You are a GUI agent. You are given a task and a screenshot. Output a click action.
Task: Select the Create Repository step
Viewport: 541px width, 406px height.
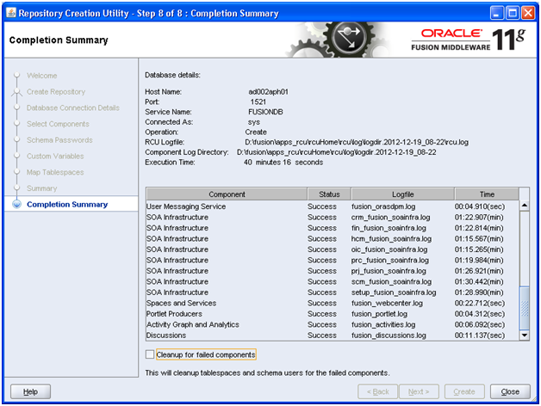point(56,92)
